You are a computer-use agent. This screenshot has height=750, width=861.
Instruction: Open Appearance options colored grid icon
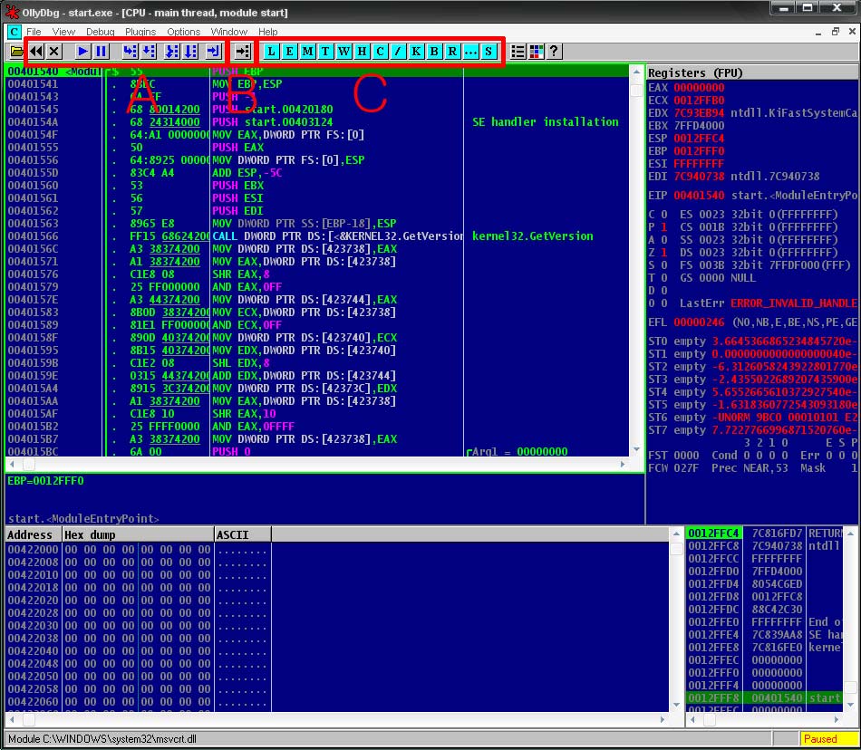[536, 52]
